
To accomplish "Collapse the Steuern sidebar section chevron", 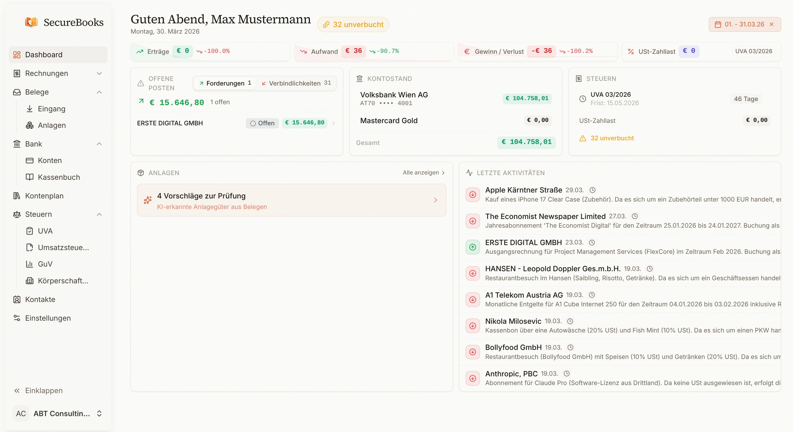I will pos(99,214).
